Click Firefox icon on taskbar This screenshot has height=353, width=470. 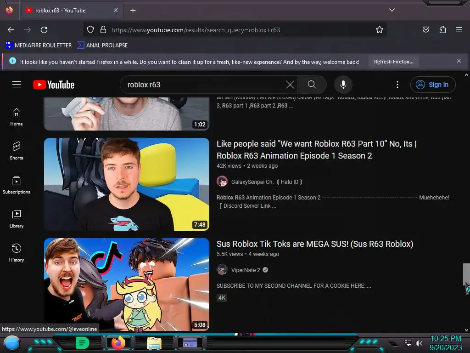pos(118,342)
